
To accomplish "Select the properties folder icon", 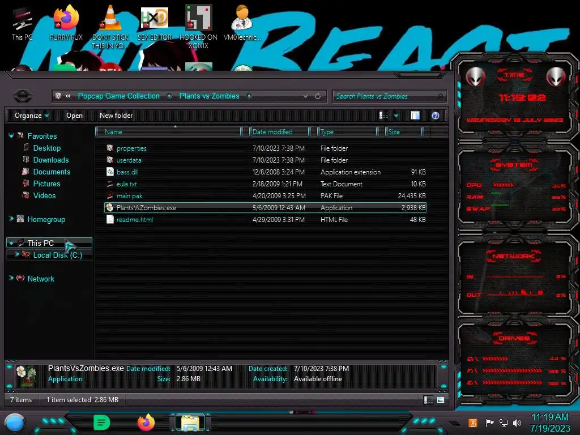I will coord(110,148).
